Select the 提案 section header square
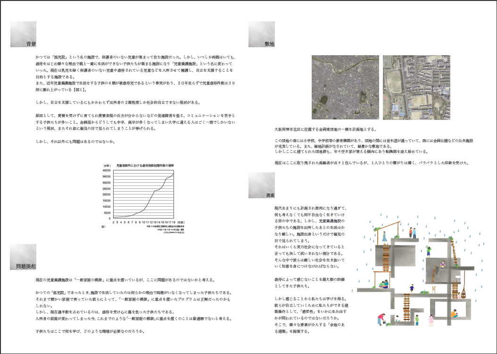The image size is (497, 354). [x=262, y=185]
